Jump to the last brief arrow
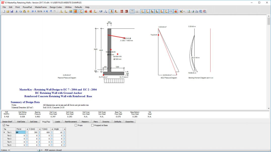This screenshot has width=271, height=152. click(x=47, y=11)
